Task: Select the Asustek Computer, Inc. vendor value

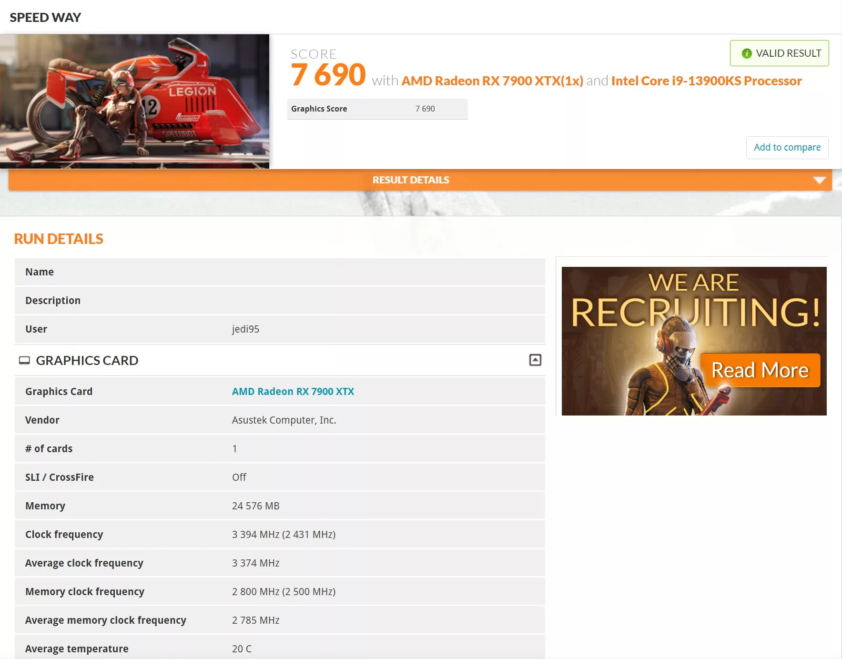Action: click(x=284, y=420)
